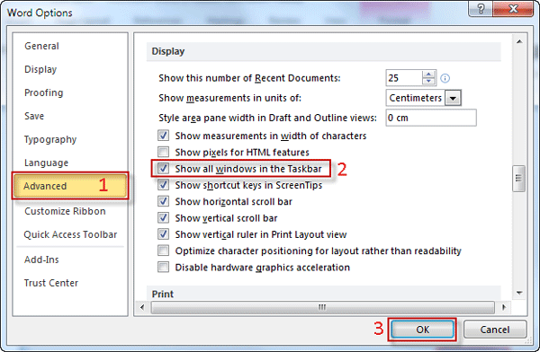
Task: Click the Print section heading
Action: (163, 295)
